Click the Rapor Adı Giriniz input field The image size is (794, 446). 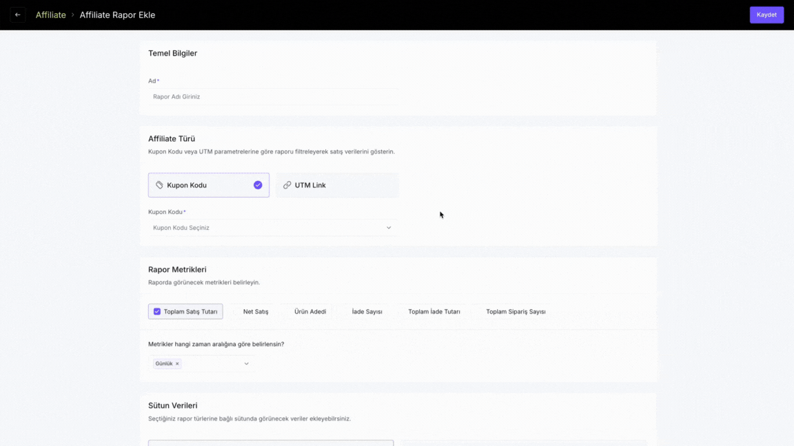coord(273,97)
